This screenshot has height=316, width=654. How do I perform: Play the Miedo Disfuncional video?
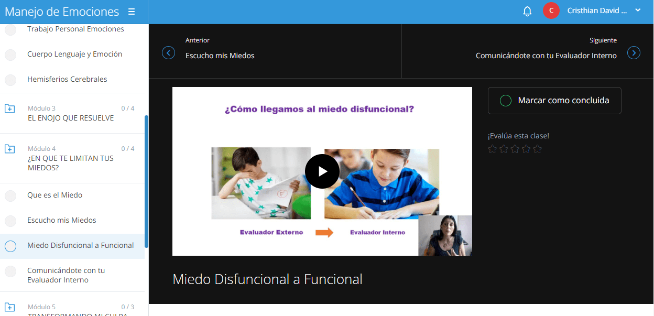coord(322,171)
